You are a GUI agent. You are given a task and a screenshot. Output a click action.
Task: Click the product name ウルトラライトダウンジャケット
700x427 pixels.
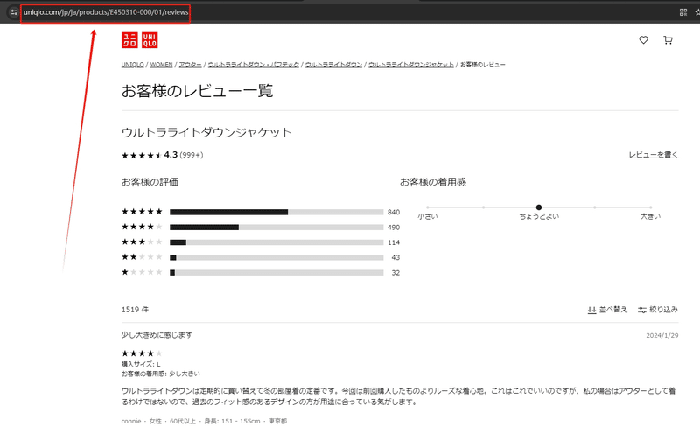206,133
